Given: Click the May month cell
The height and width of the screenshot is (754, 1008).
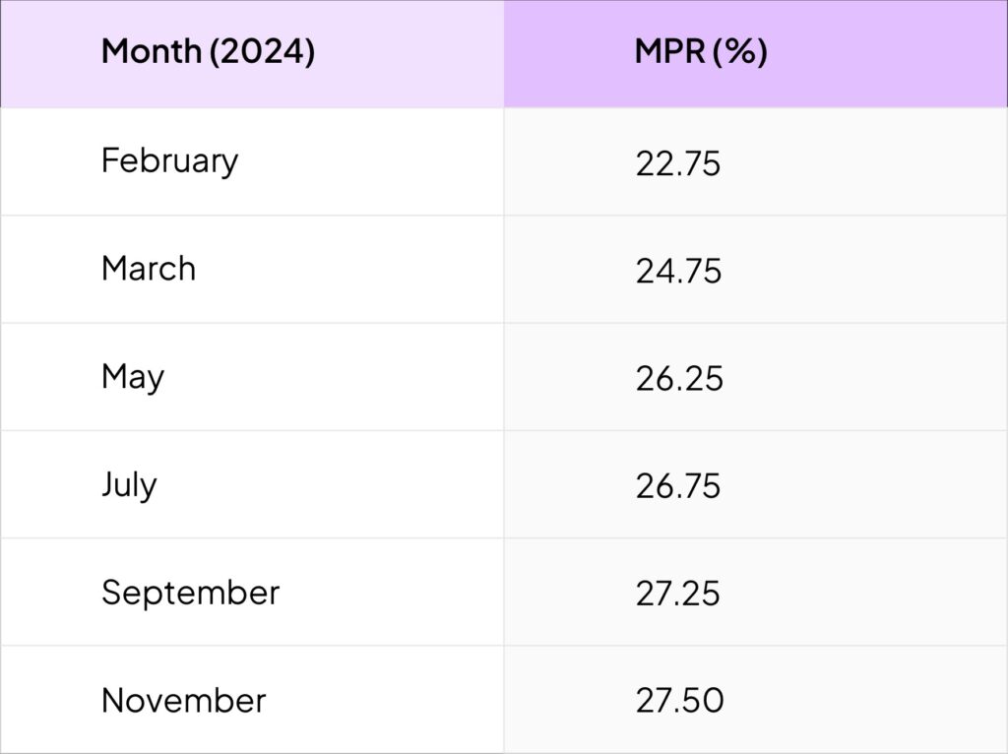Looking at the screenshot, I should [133, 377].
